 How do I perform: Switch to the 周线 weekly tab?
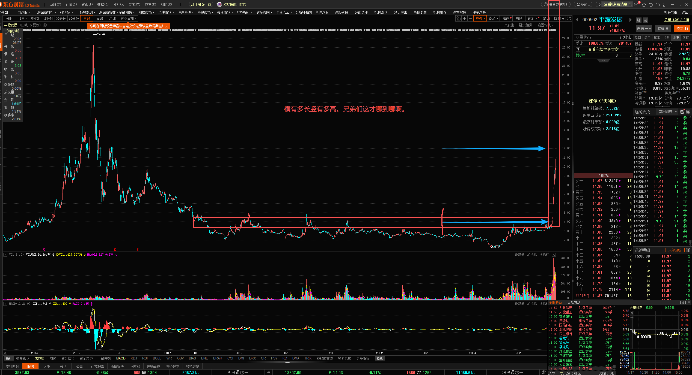point(100,19)
